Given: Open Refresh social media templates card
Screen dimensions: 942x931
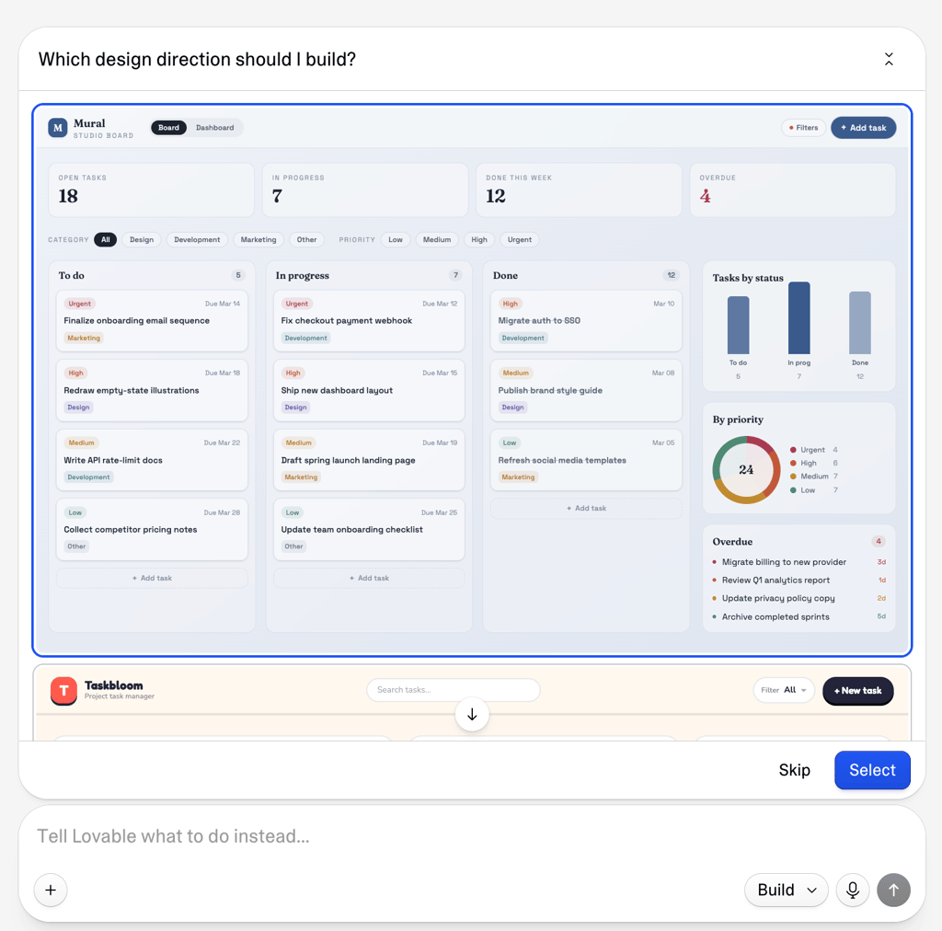Looking at the screenshot, I should (x=586, y=460).
